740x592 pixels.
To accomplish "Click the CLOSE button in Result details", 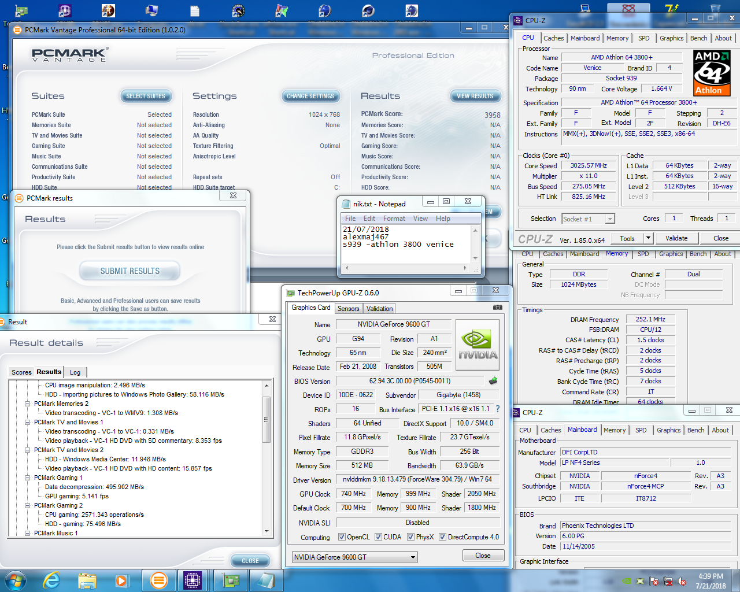I will [x=250, y=561].
